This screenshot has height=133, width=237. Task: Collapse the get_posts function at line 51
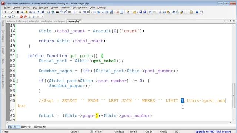coord(17,56)
